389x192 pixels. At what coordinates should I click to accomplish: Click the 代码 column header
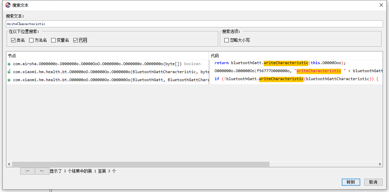295,56
